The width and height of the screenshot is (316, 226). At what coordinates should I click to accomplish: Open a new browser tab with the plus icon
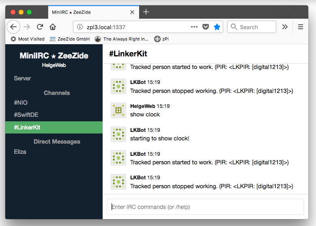click(x=146, y=12)
